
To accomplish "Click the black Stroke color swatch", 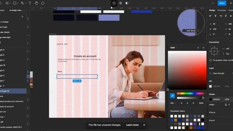I will click(210, 99).
